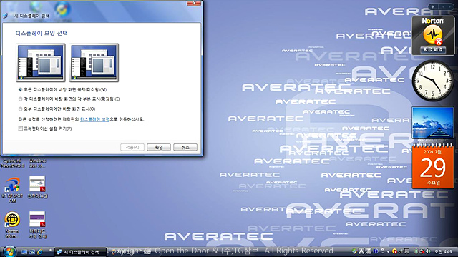458x257 pixels.
Task: Open CyberLink PowerDVD desktop shortcut
Action: [x=12, y=163]
